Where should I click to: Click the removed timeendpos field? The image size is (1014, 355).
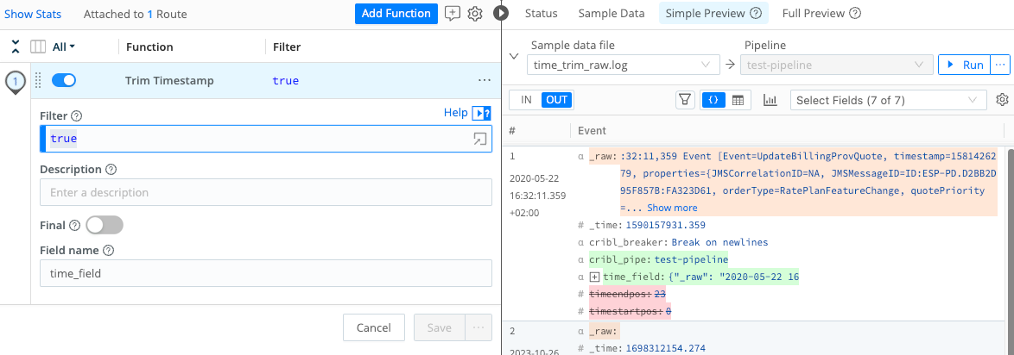pyautogui.click(x=627, y=294)
